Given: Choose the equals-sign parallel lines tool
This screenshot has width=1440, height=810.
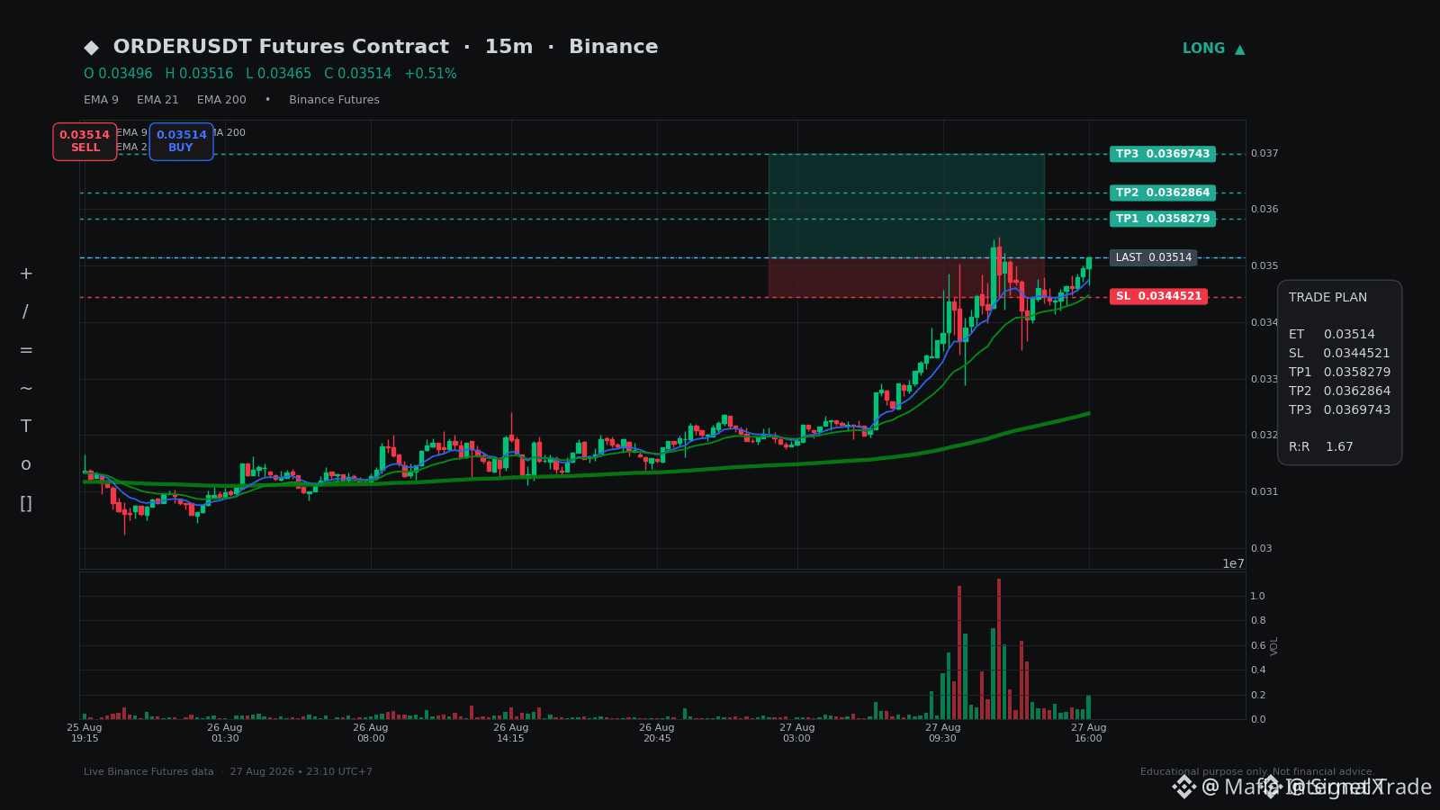Looking at the screenshot, I should click(x=26, y=350).
